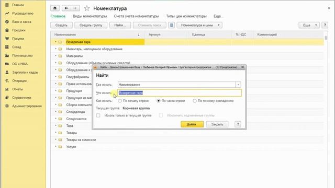
Task: Open help with the toolbar question mark
Action: click(325, 25)
